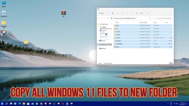Open taskbar Search
The image size is (189, 106).
[x=6, y=104]
